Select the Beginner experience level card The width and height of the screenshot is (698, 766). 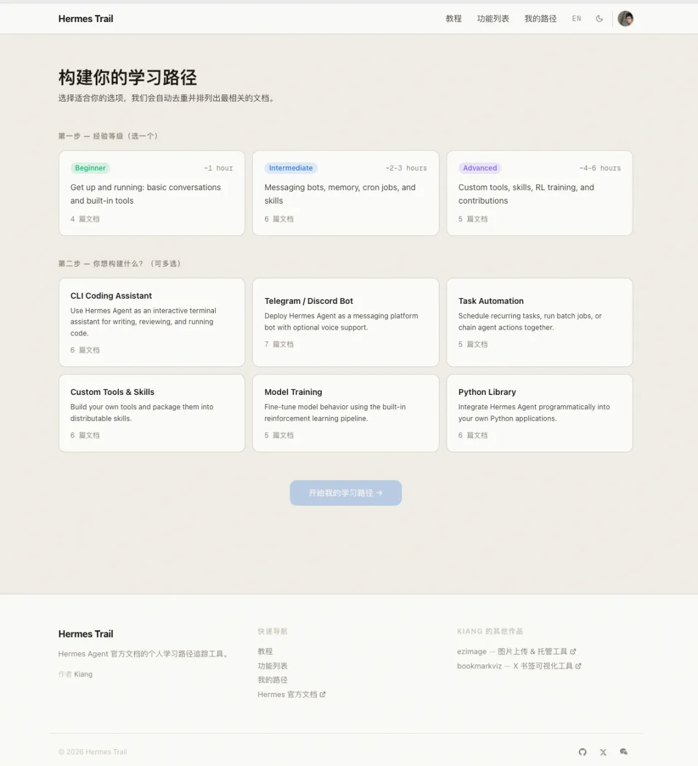tap(151, 193)
